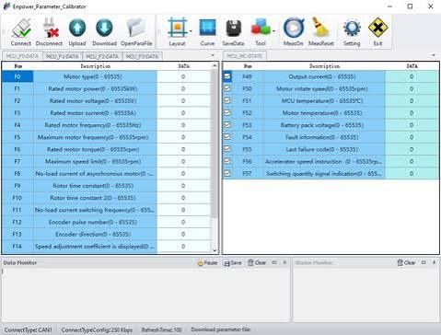This screenshot has height=335, width=441.
Task: Switch to the MCU_F3-DATA tab
Action: point(142,56)
